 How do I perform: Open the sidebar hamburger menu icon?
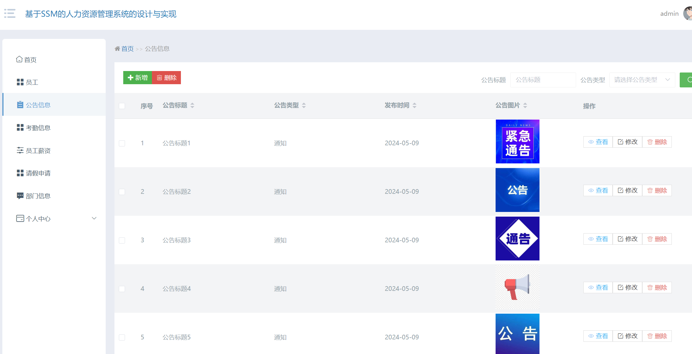[x=10, y=14]
